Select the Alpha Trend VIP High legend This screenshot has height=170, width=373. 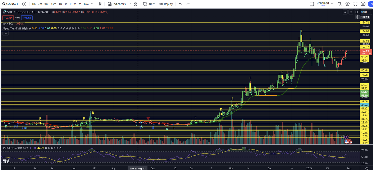coord(15,28)
